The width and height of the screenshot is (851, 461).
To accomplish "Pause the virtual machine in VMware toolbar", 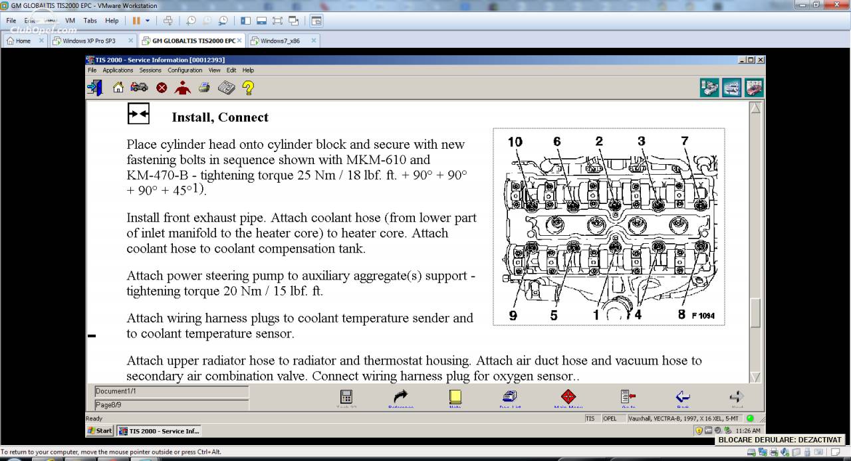I will click(x=136, y=21).
